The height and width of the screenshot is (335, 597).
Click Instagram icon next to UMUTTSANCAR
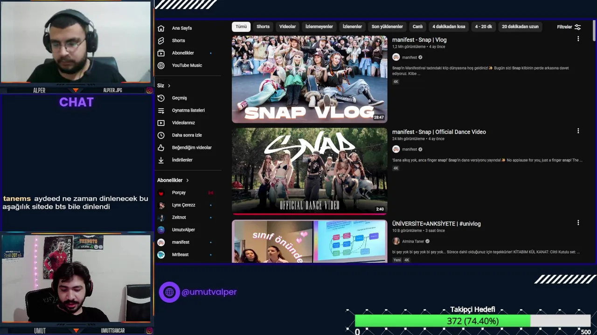(149, 331)
